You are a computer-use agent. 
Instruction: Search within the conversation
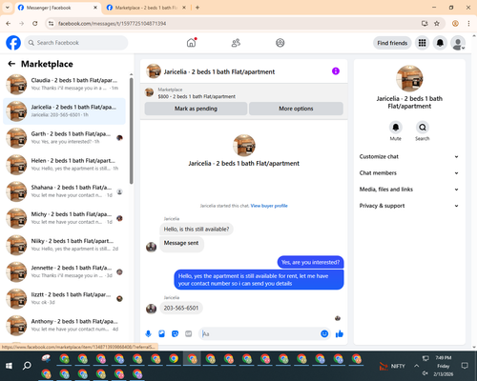(422, 128)
